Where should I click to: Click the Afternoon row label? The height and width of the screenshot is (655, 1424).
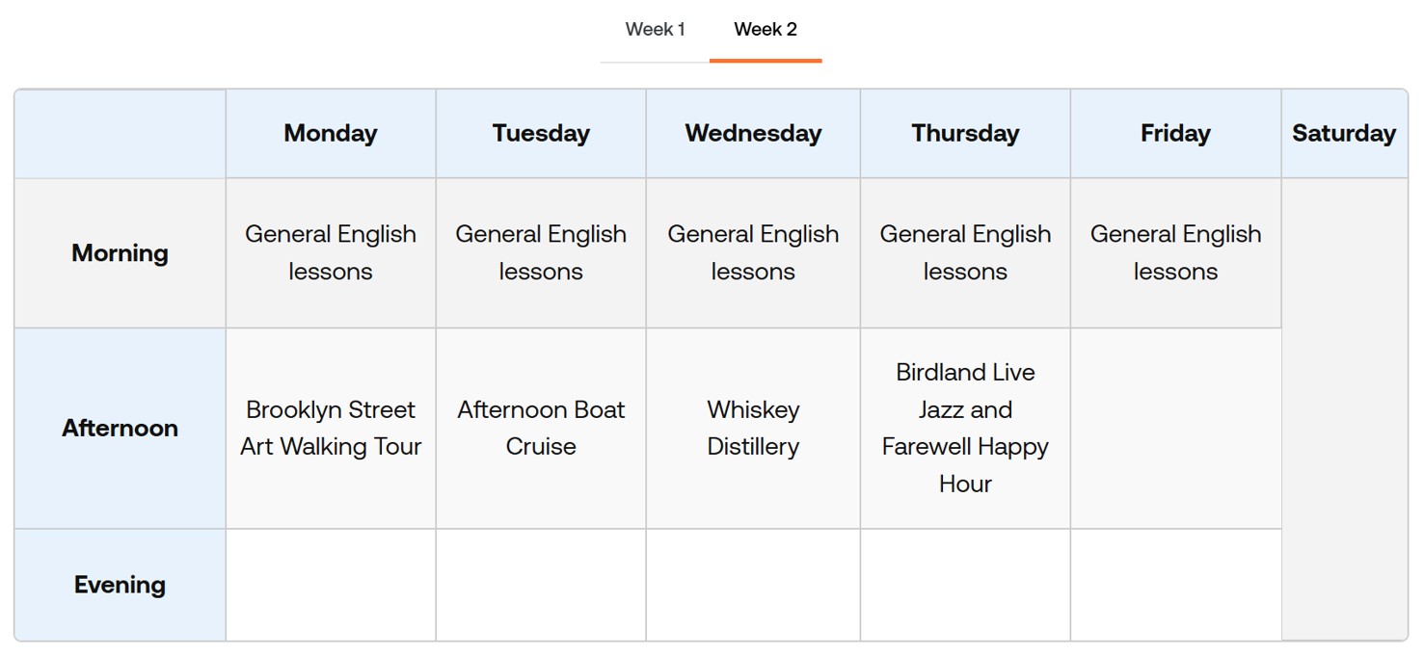click(120, 429)
